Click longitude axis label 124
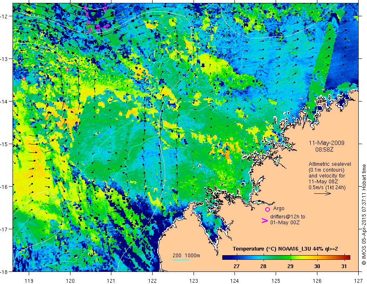The image size is (367, 284). pos(235,281)
